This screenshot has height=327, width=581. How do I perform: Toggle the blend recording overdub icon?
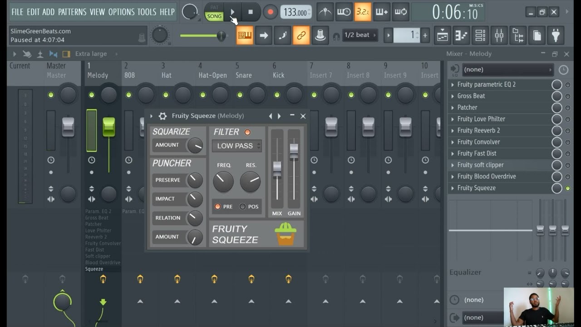382,12
